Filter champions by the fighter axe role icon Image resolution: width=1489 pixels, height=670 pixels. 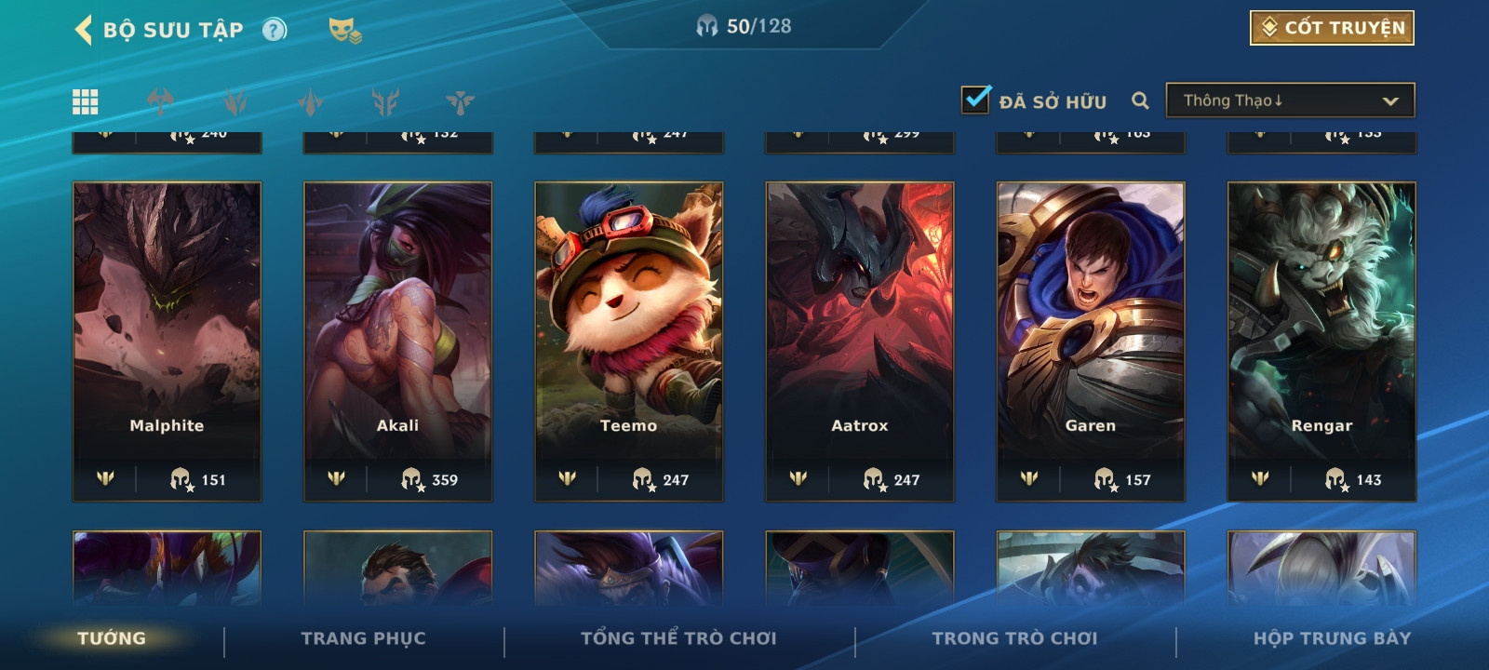point(160,101)
